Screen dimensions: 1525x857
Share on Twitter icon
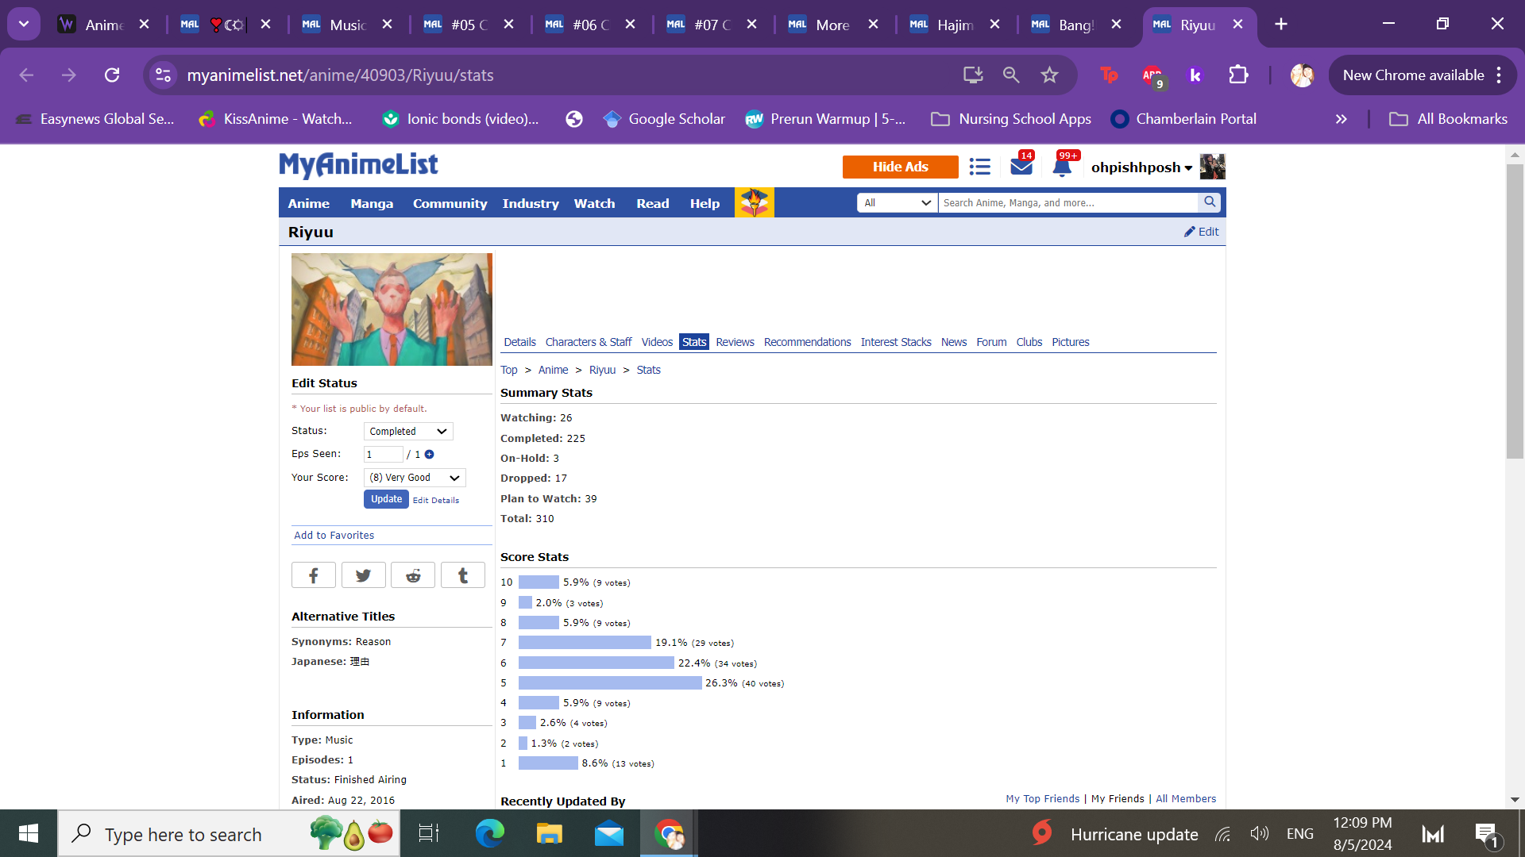point(364,575)
